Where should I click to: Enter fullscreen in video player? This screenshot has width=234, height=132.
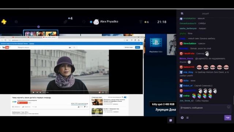point(106,92)
